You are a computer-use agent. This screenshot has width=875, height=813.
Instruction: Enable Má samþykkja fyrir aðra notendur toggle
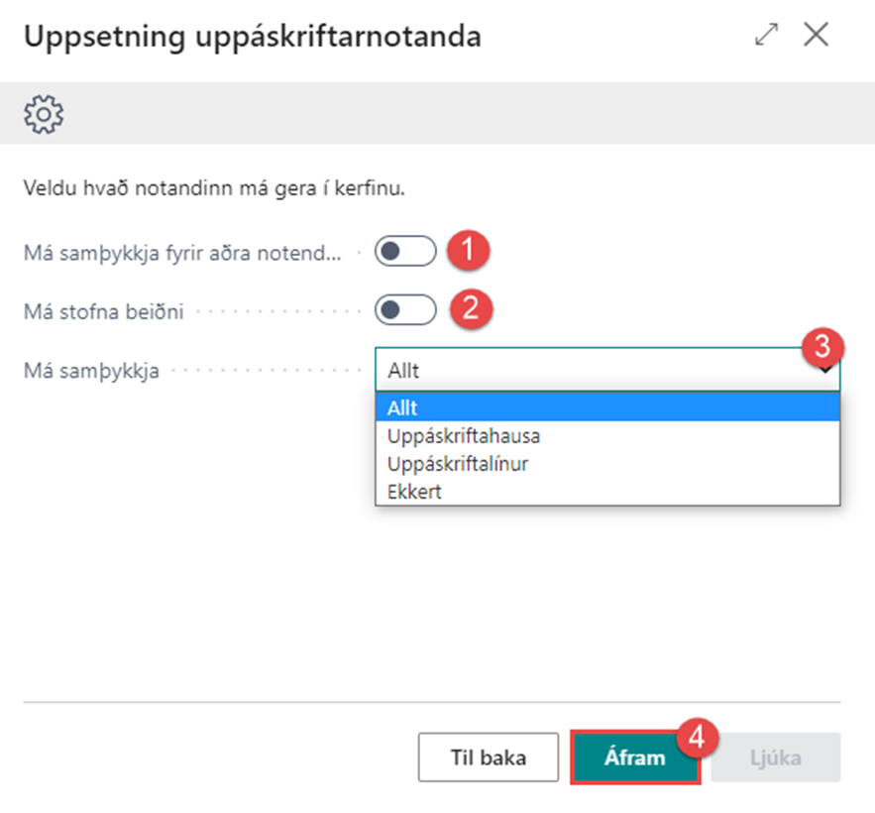[x=405, y=252]
